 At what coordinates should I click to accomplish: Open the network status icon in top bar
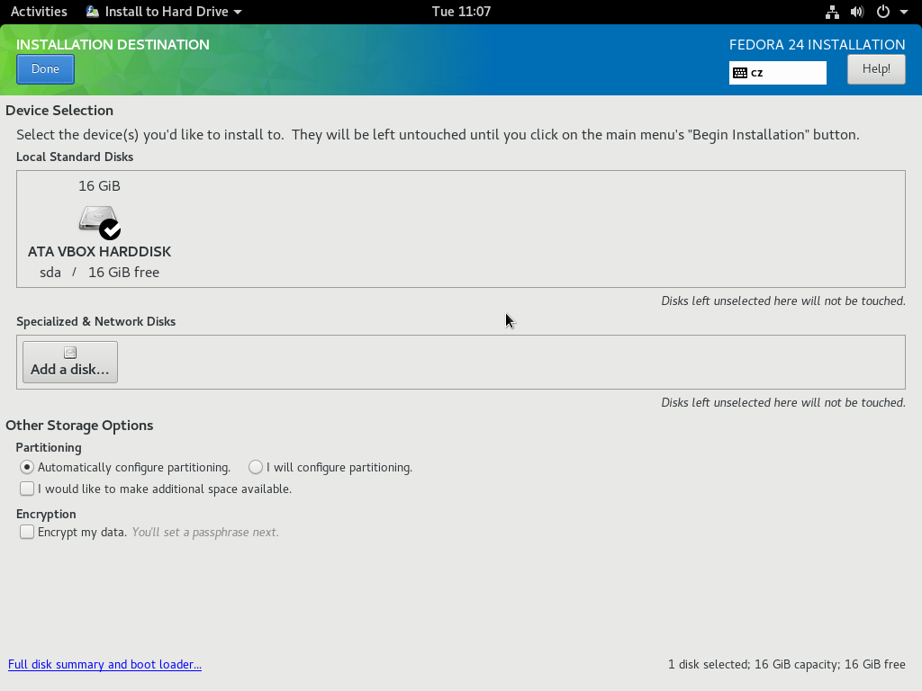(x=832, y=12)
